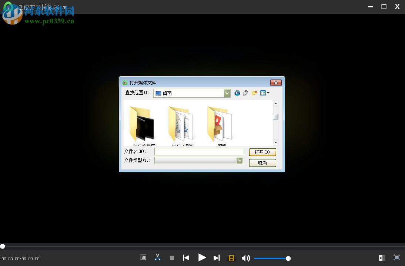Select the folder containing gear documents
The image size is (405, 266).
(180, 124)
